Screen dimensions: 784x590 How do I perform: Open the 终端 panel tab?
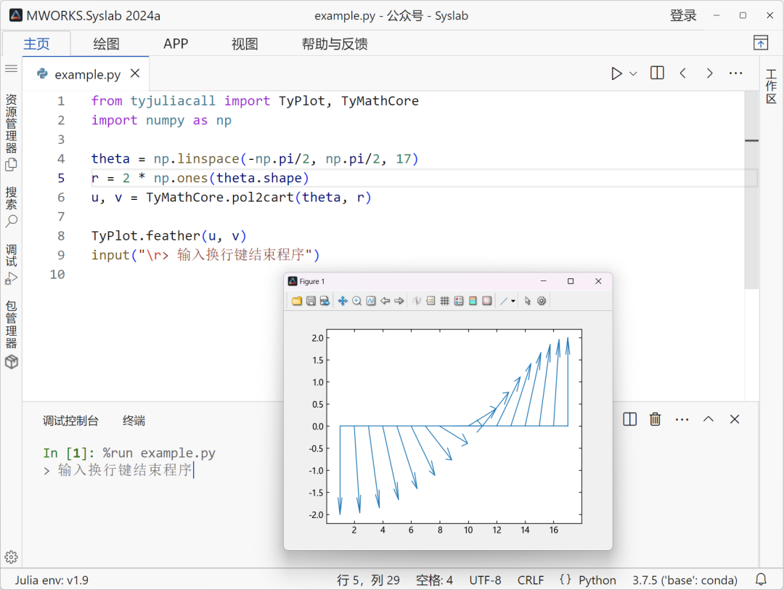pyautogui.click(x=132, y=420)
